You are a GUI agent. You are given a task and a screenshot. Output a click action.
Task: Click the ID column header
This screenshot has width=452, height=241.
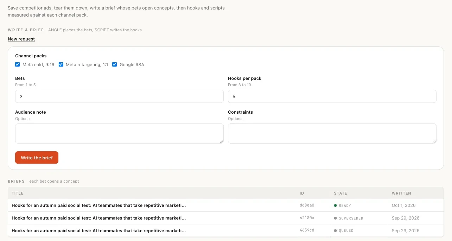(x=302, y=193)
